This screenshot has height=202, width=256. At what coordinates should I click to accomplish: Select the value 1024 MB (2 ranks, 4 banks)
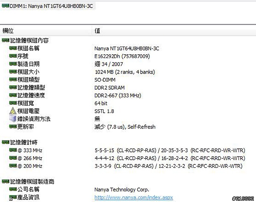pyautogui.click(x=125, y=72)
